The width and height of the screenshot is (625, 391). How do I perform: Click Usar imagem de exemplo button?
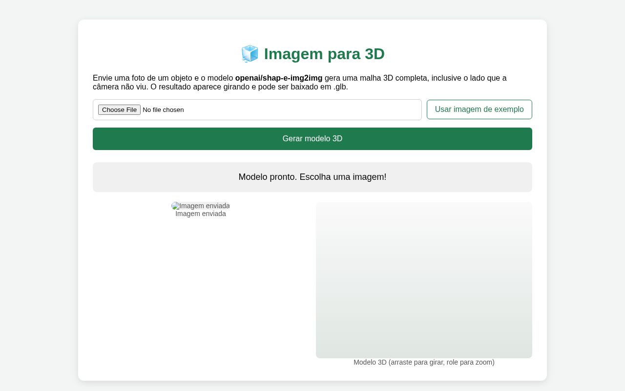(x=479, y=109)
